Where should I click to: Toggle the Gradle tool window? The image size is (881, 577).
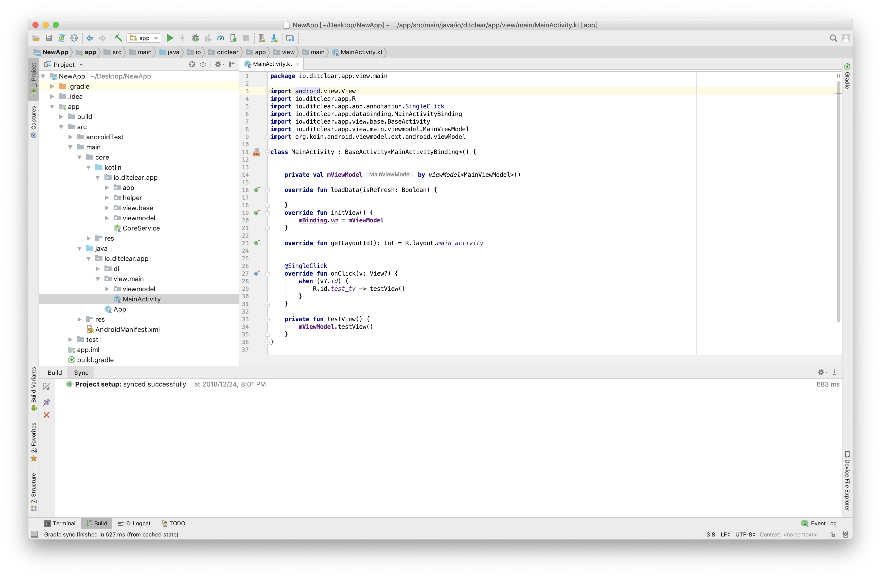tap(847, 77)
